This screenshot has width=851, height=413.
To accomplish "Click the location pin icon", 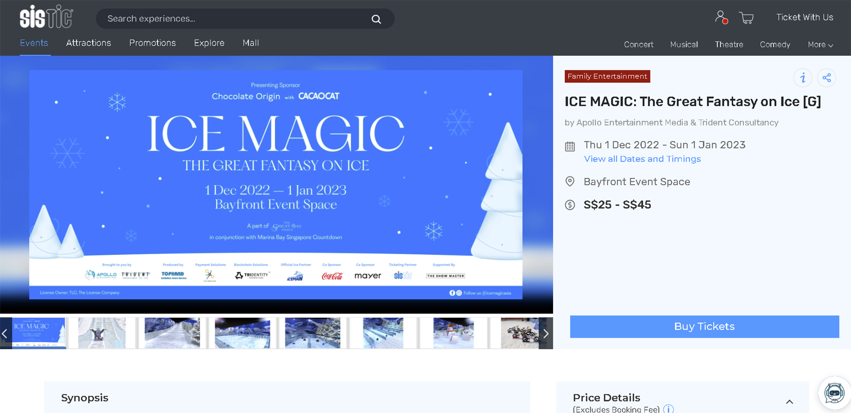I will coord(570,181).
